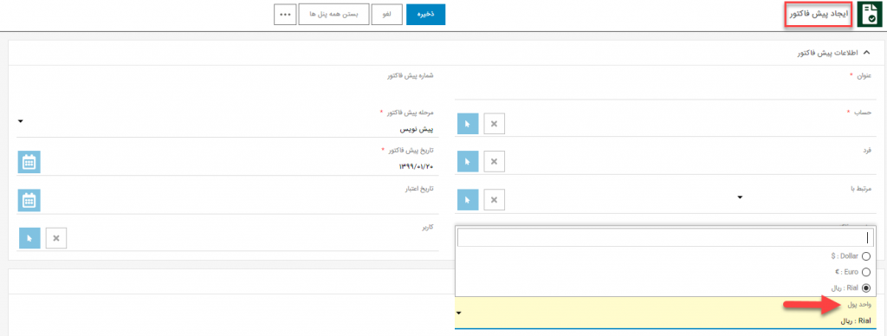
Task: Toggle the واحد پول dropdown arrow
Action: point(459,313)
